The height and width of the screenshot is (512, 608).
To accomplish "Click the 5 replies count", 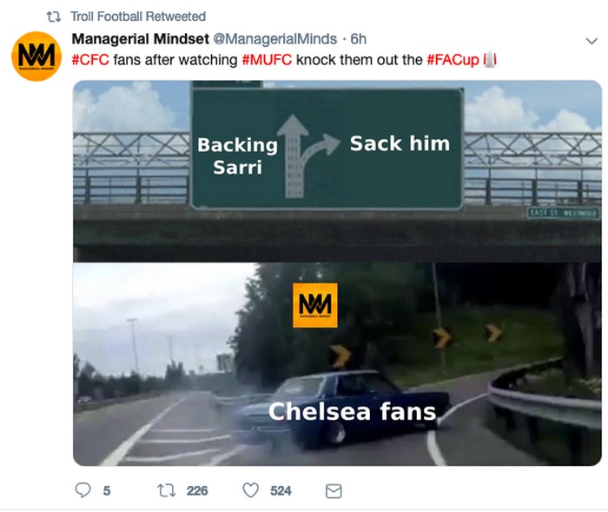I will point(107,490).
